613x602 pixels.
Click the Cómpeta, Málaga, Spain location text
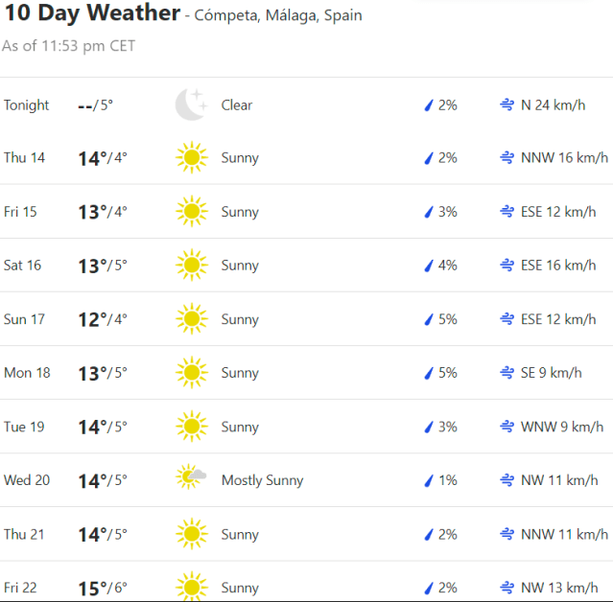click(277, 16)
